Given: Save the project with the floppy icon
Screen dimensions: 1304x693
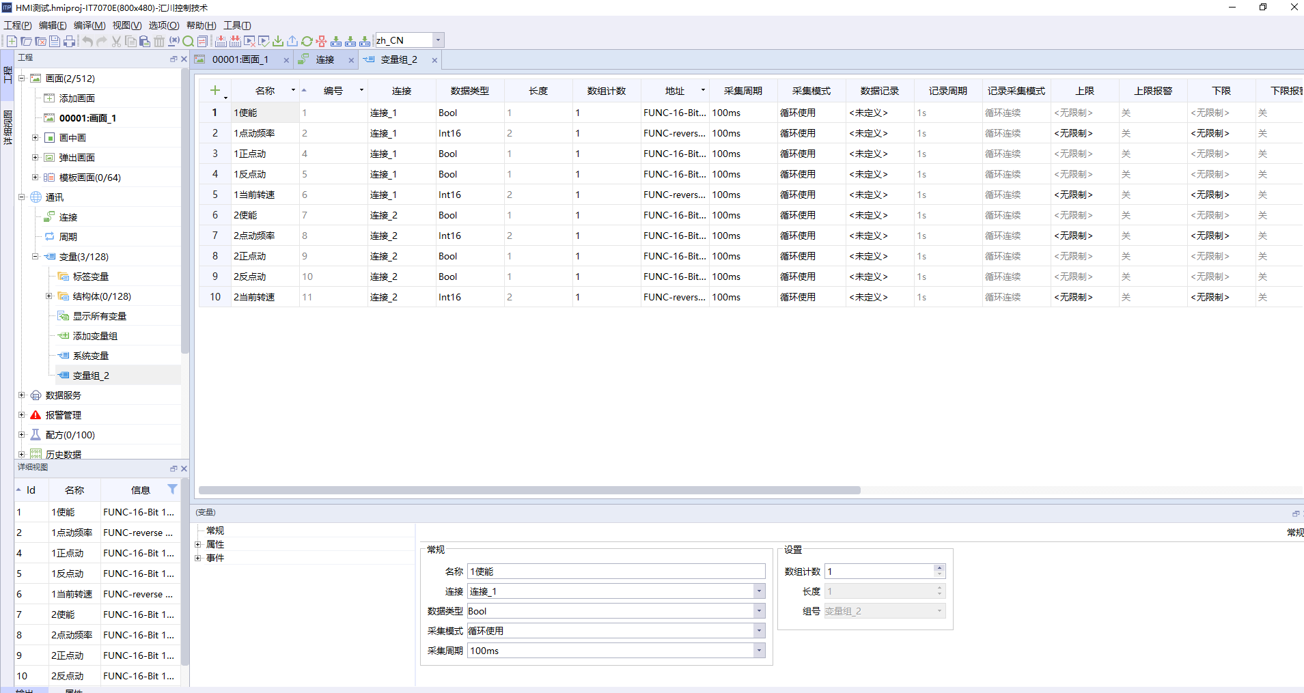Looking at the screenshot, I should (x=55, y=41).
